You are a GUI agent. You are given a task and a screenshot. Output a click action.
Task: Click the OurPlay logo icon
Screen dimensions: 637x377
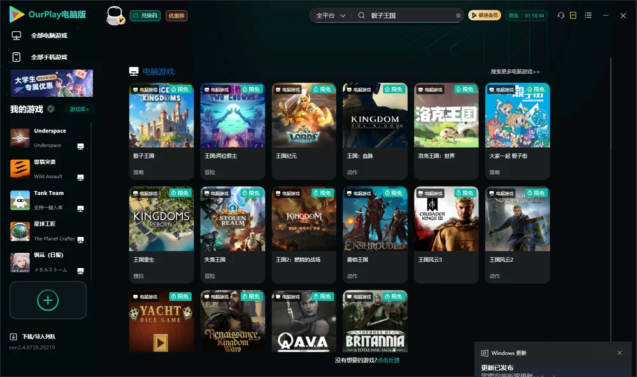pyautogui.click(x=17, y=14)
